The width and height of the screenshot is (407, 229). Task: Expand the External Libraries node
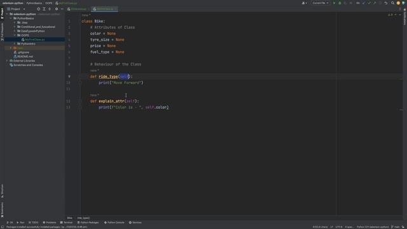point(7,61)
